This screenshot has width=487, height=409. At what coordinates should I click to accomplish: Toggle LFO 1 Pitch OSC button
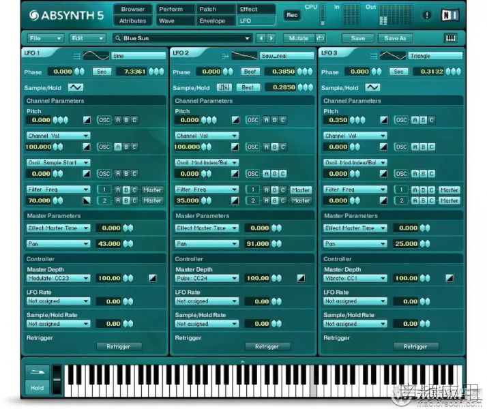104,120
